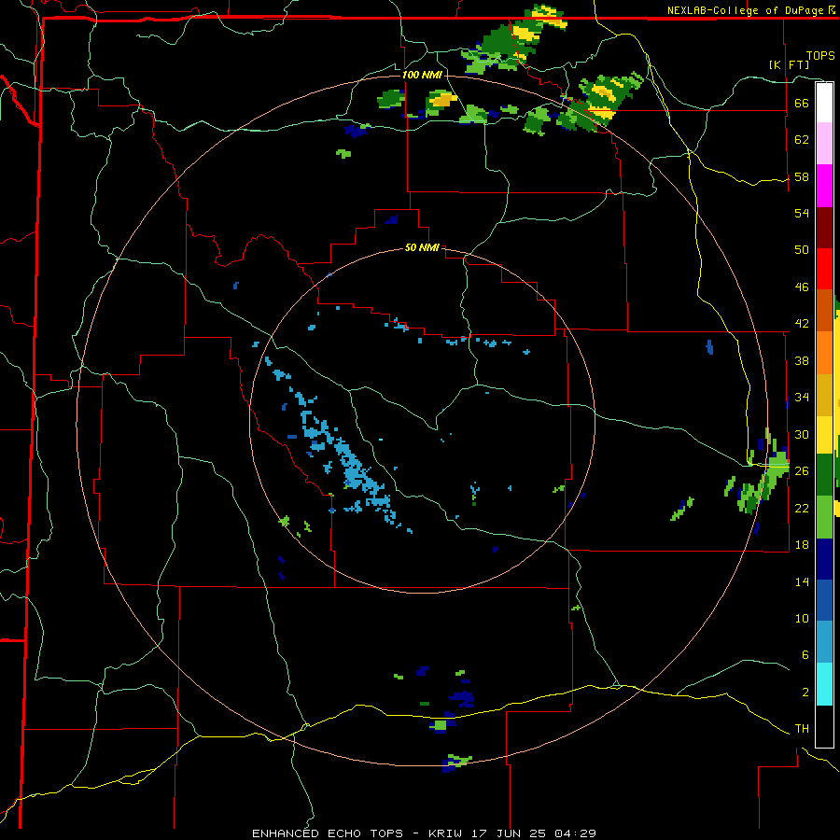Click the 50 NMI range ring label

pos(422,247)
